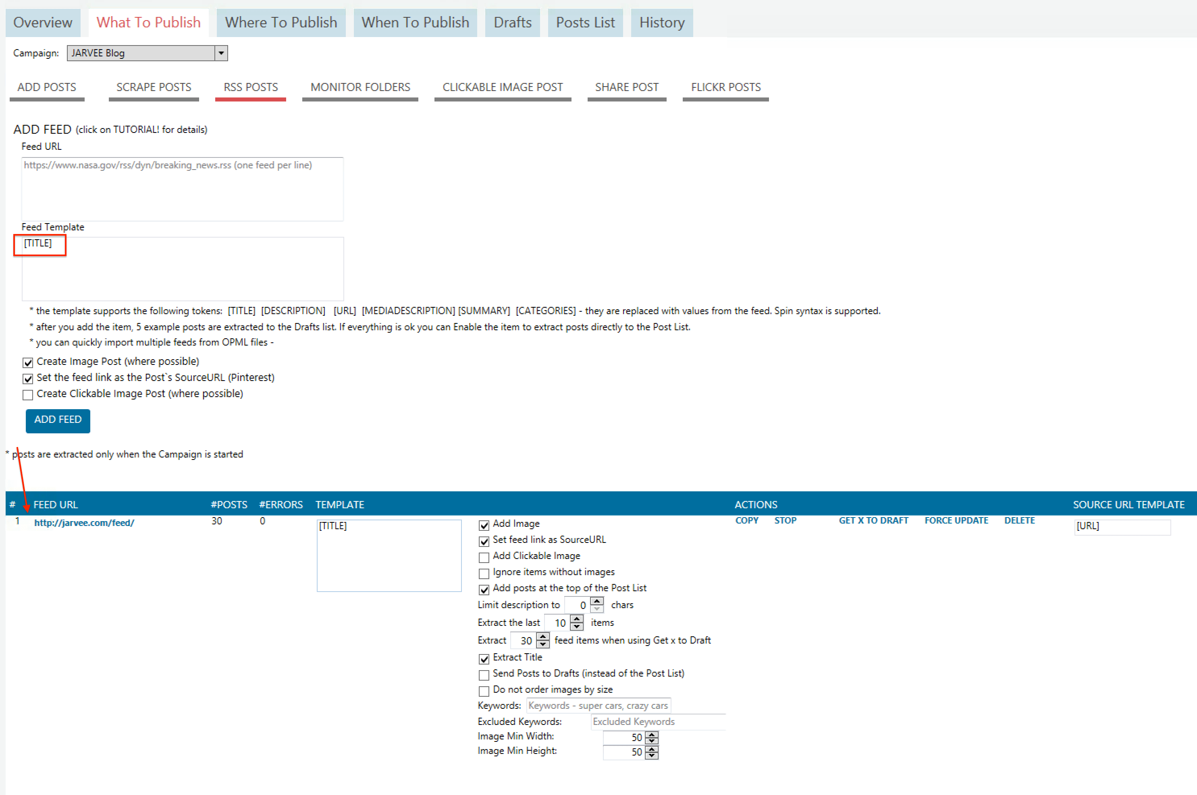1197x795 pixels.
Task: Toggle Create Image Post checkbox
Action: (x=28, y=362)
